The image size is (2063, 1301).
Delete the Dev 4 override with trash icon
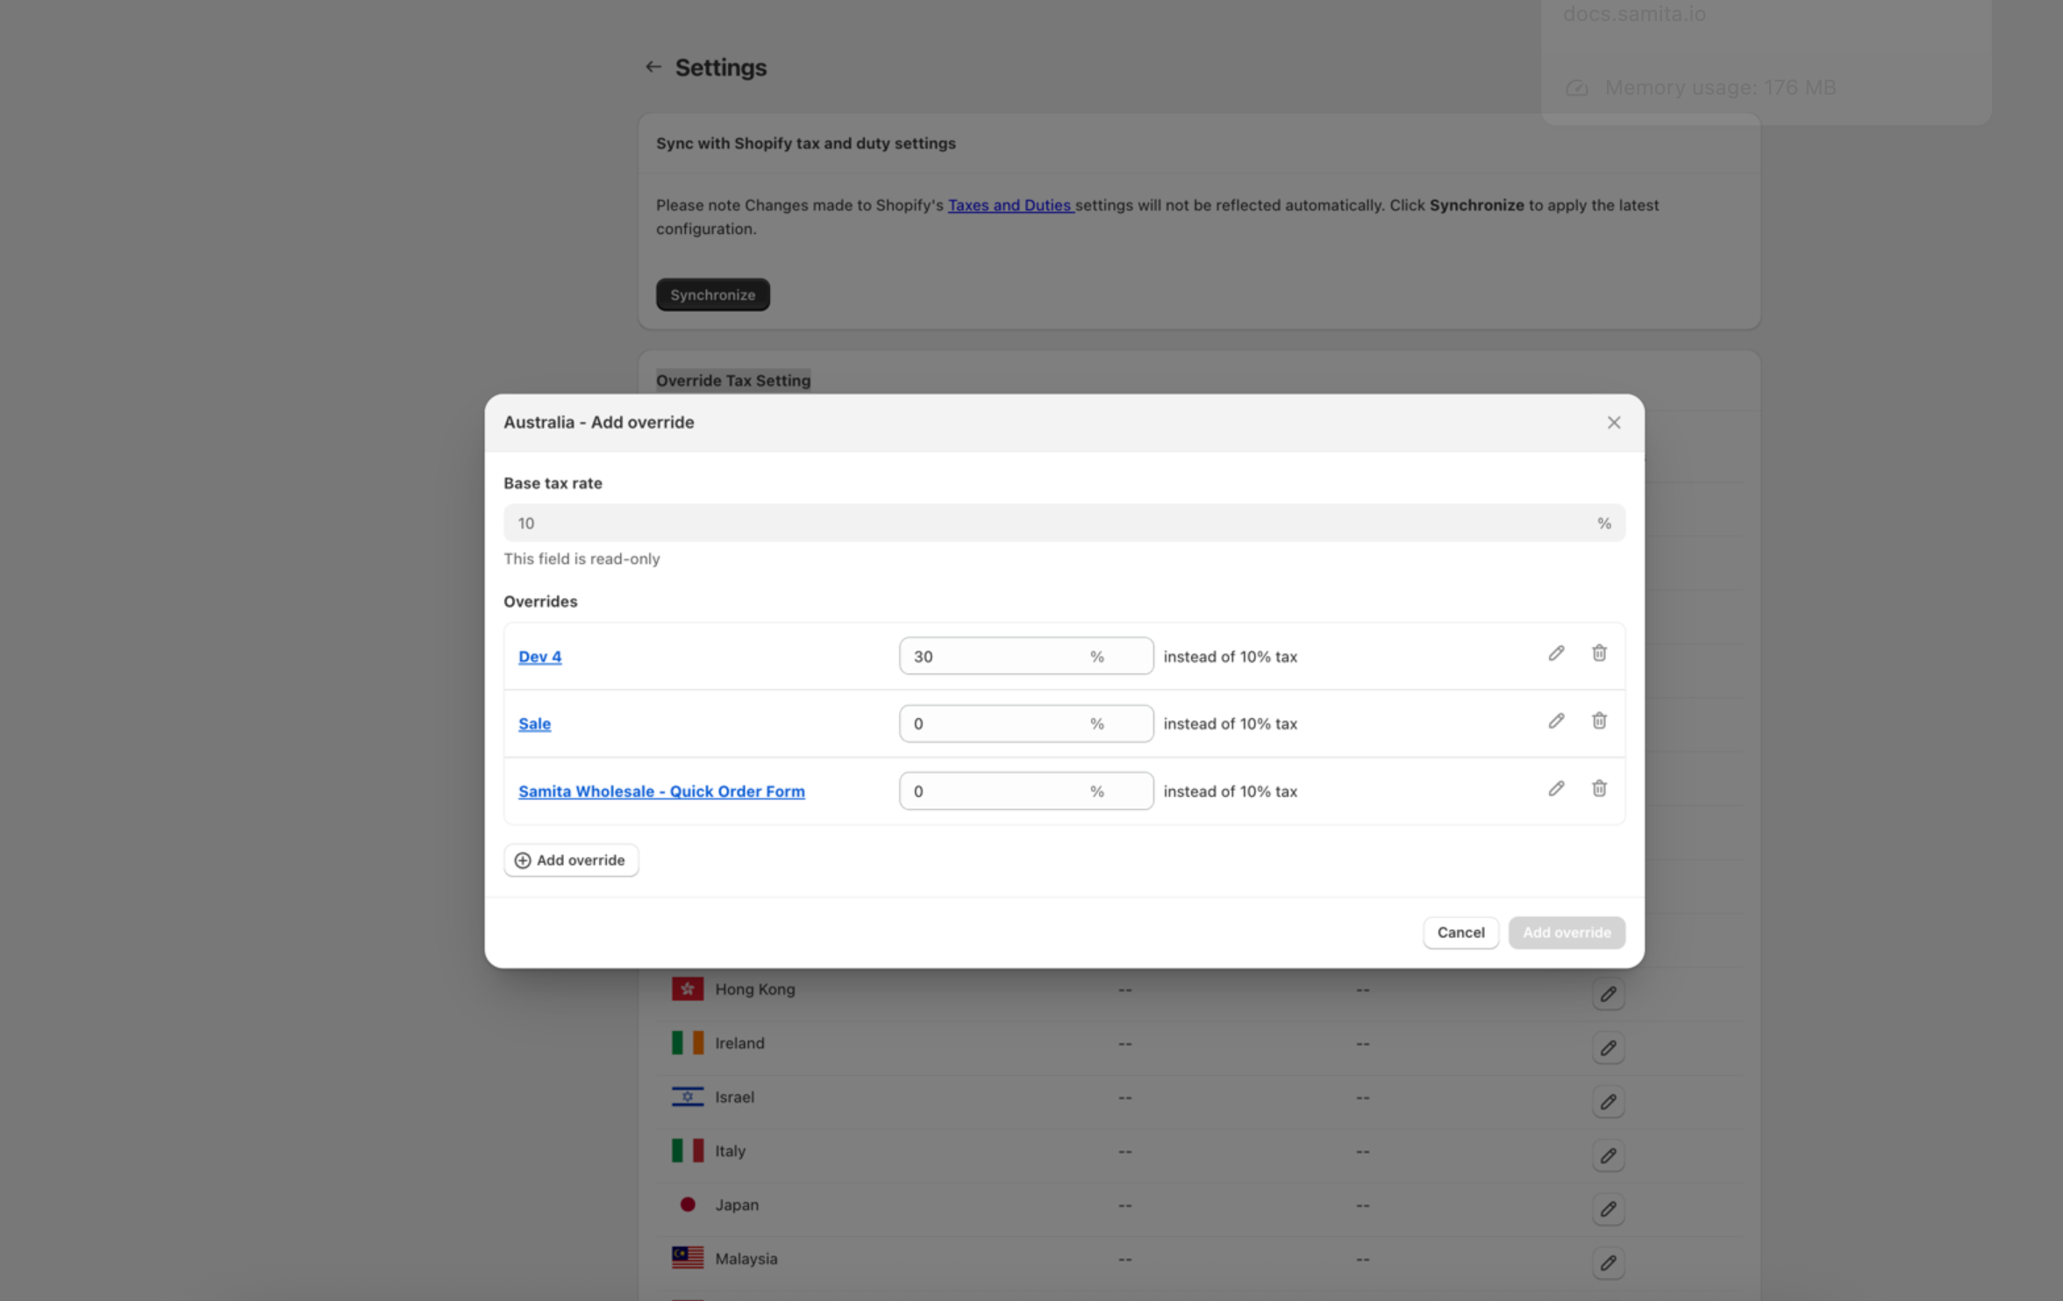click(1599, 654)
